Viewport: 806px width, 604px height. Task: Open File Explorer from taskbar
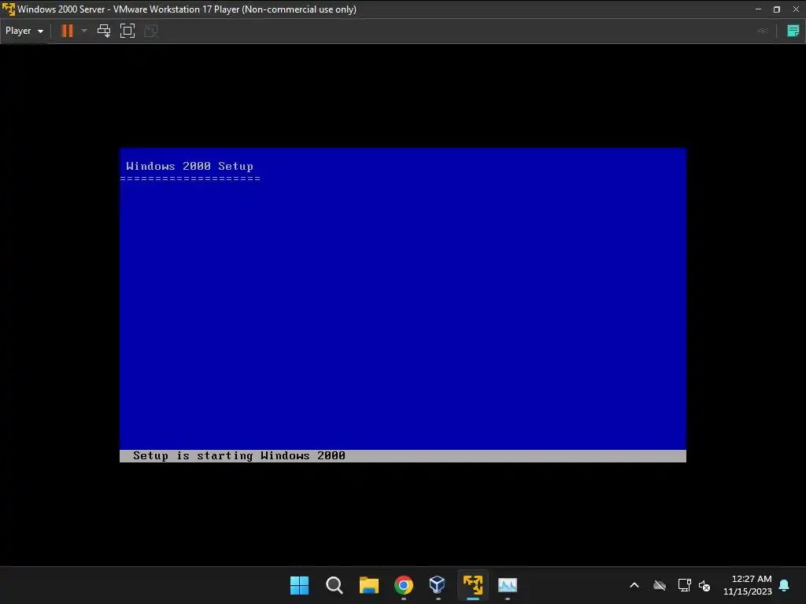369,585
